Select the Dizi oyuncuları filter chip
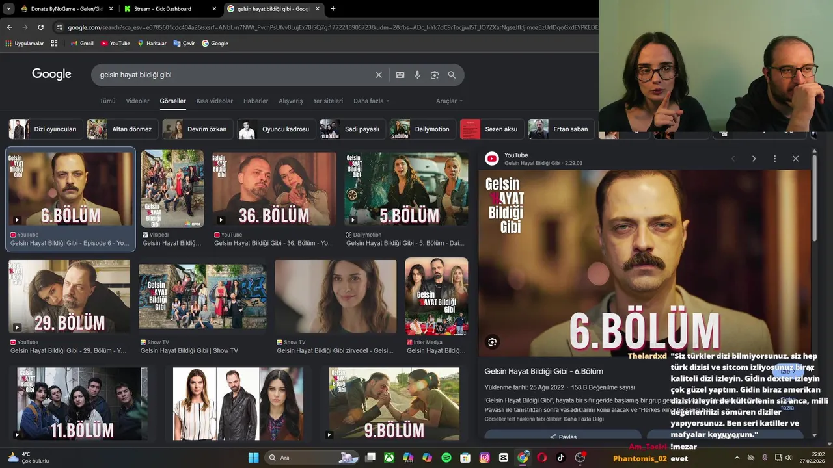Viewport: 833px width, 468px height. 46,129
